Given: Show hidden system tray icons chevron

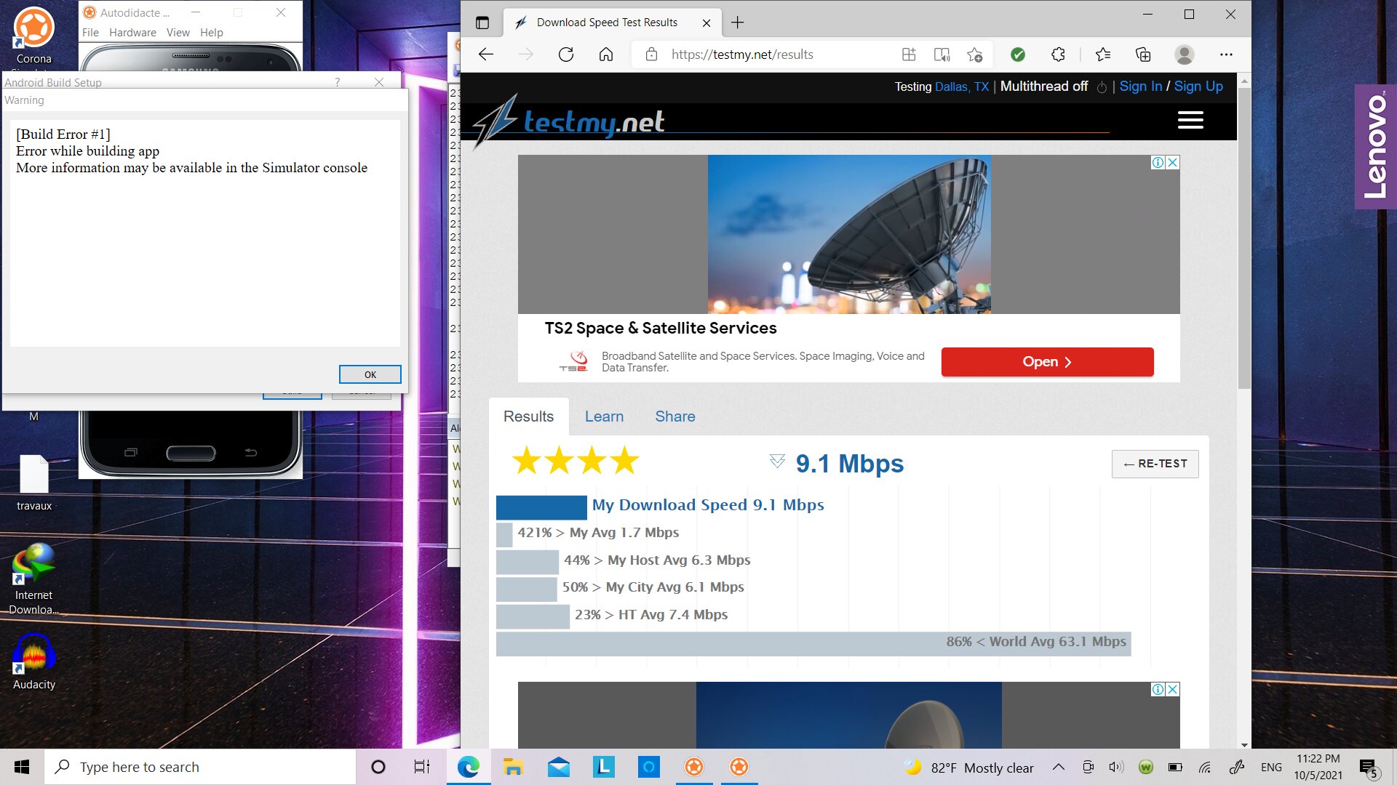Looking at the screenshot, I should pos(1059,767).
